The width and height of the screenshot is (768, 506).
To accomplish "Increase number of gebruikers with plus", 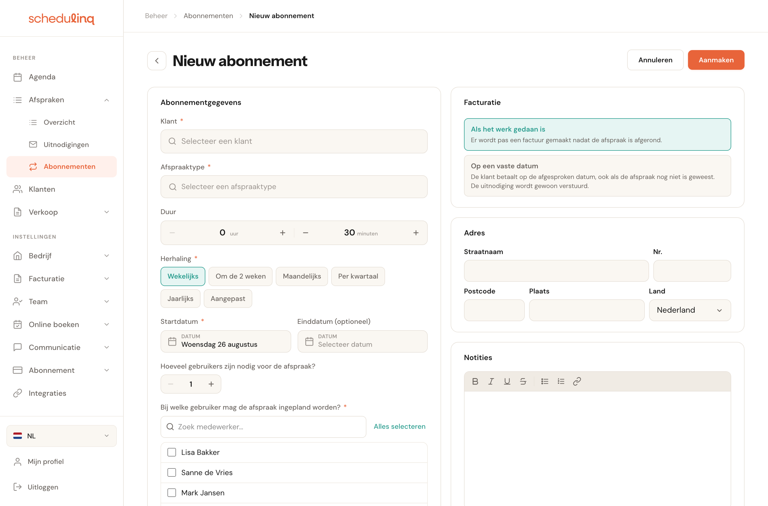I will (x=211, y=384).
